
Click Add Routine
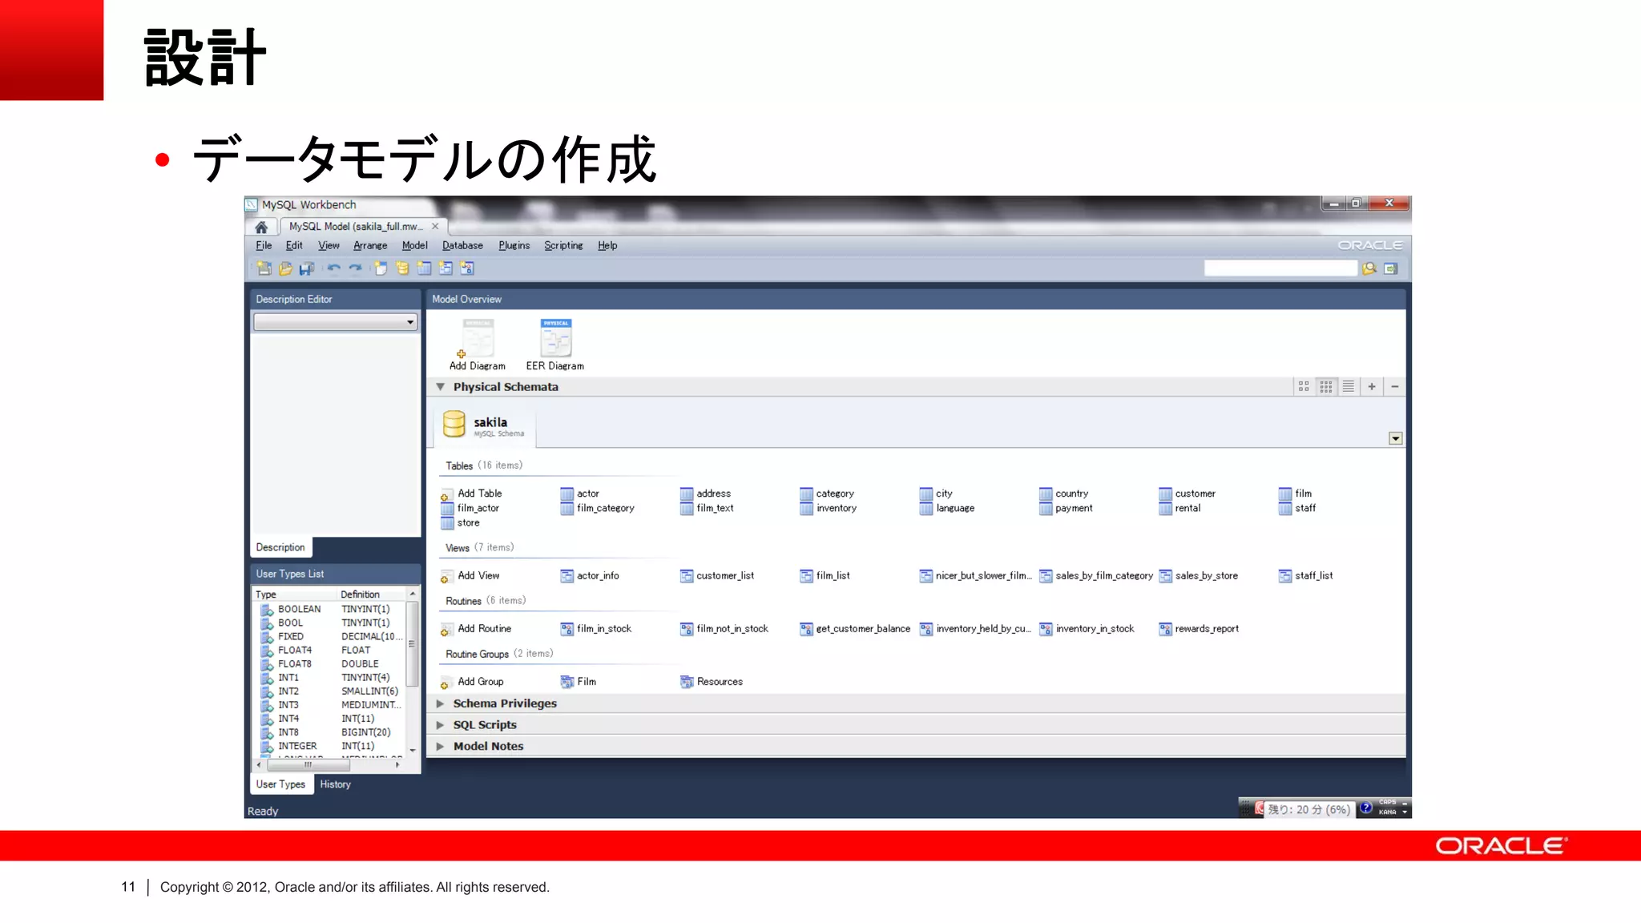476,628
